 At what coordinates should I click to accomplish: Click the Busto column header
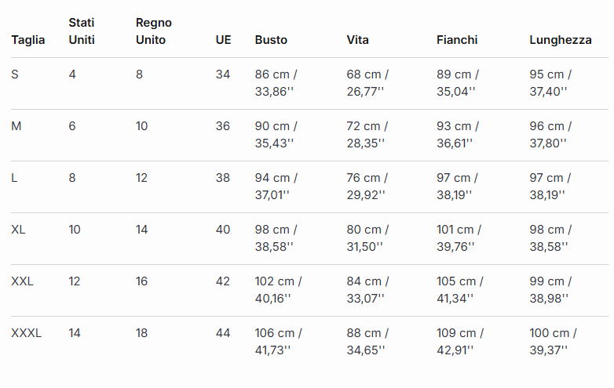click(x=271, y=40)
